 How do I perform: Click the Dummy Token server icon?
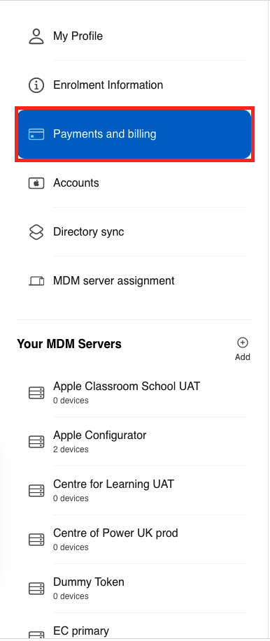[x=36, y=589]
